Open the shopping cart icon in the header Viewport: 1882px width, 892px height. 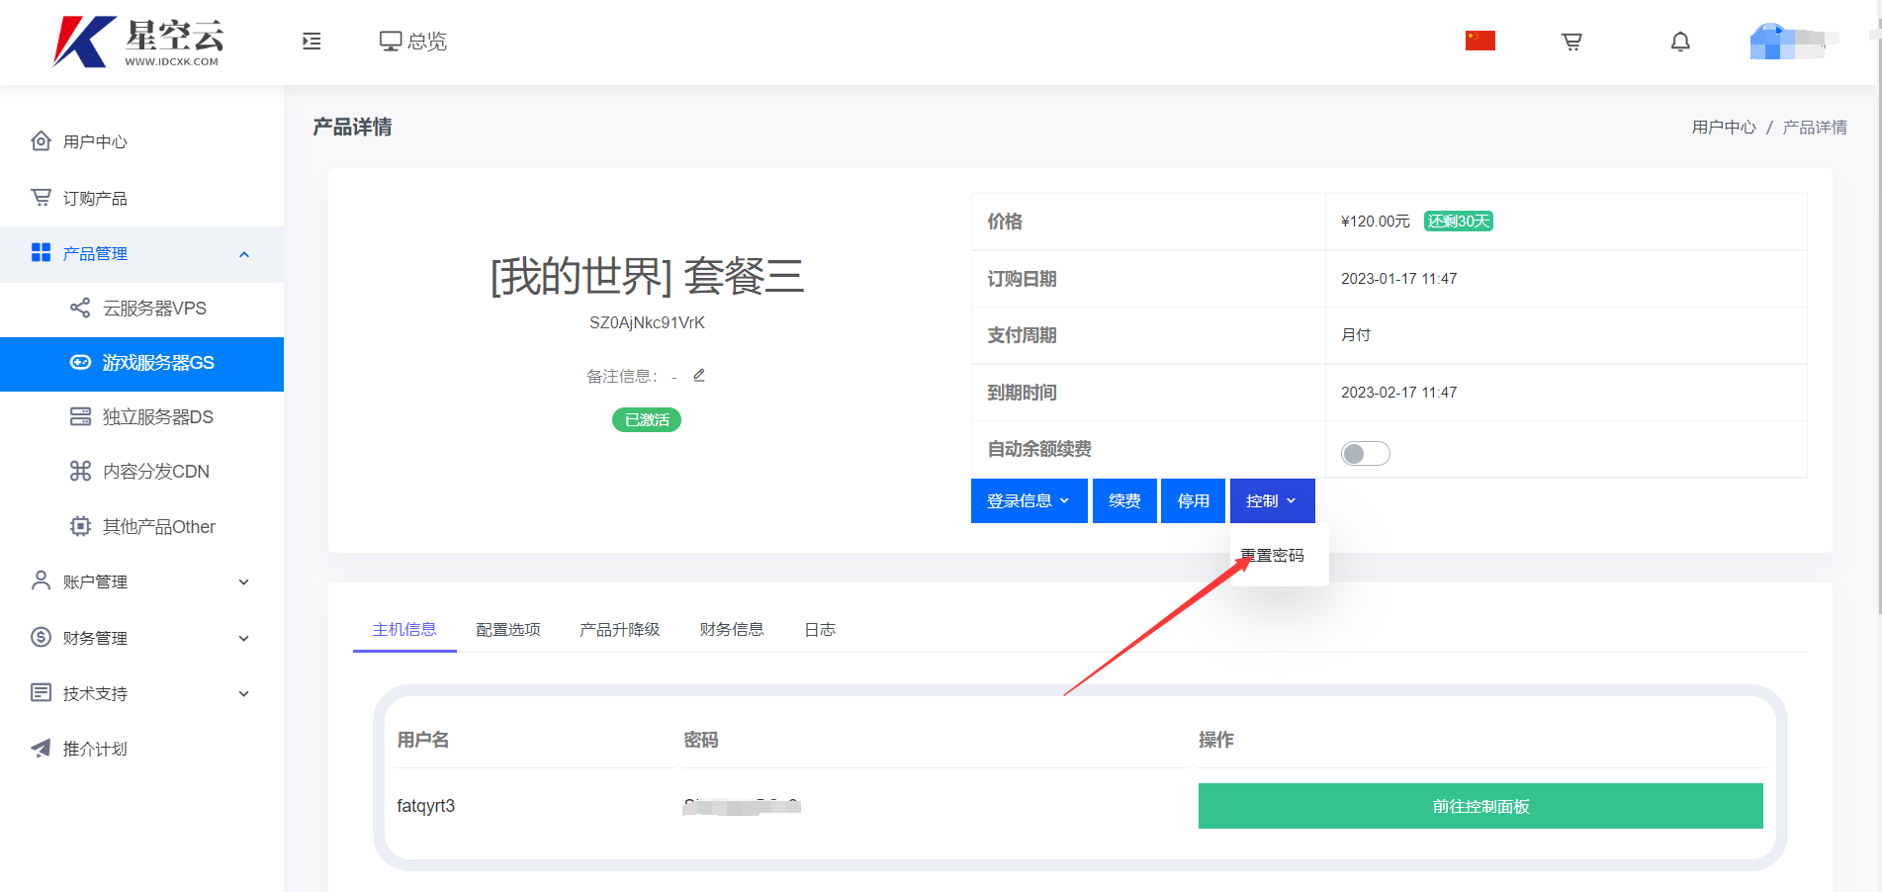1571,42
